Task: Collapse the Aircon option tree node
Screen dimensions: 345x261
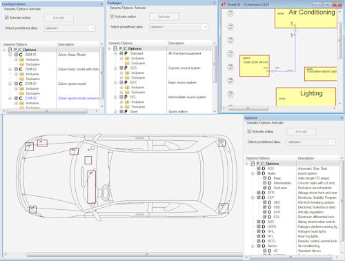Action: (x=253, y=246)
